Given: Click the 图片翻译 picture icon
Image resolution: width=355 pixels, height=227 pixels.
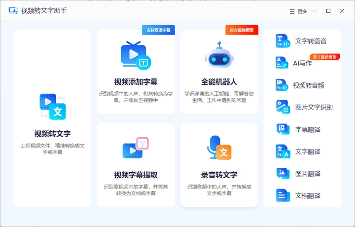Looking at the screenshot, I should pos(283,173).
